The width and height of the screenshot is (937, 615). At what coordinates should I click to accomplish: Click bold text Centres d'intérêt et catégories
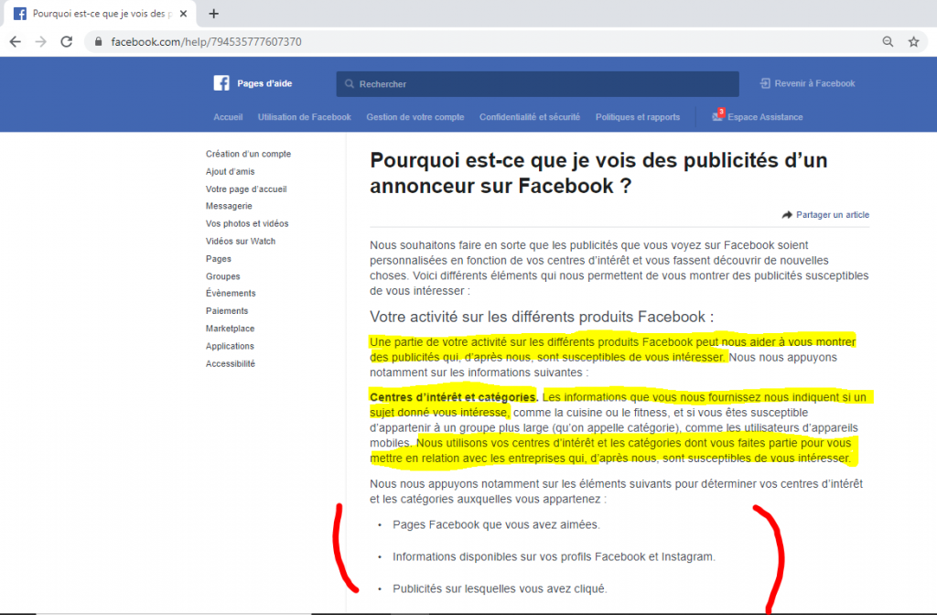(454, 397)
